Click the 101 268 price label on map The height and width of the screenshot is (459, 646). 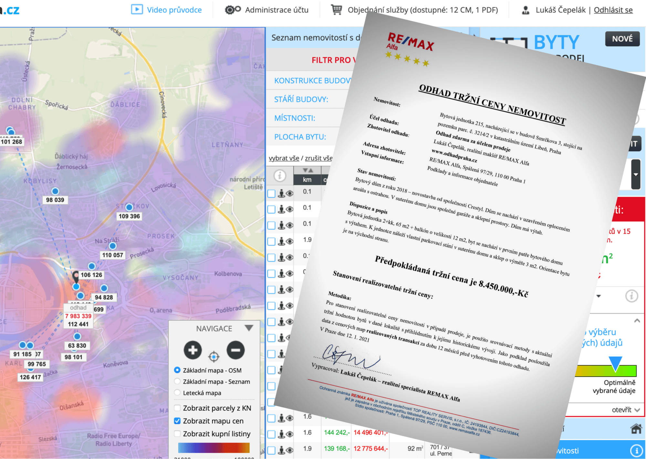(x=11, y=142)
